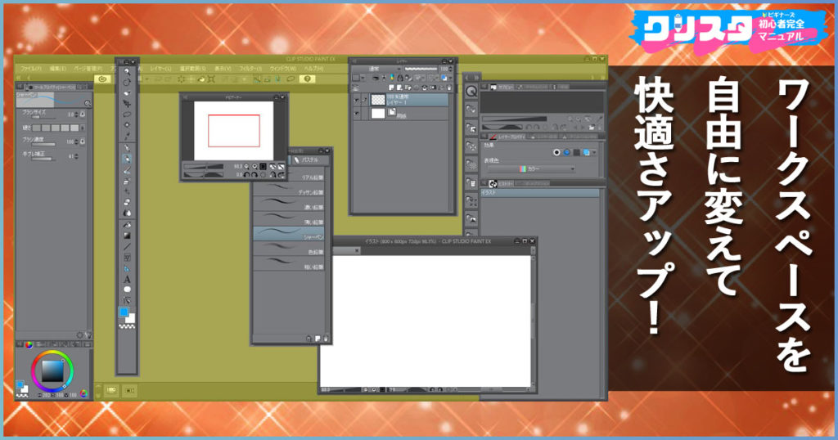Open the 表示 menu
The height and width of the screenshot is (440, 838).
223,69
